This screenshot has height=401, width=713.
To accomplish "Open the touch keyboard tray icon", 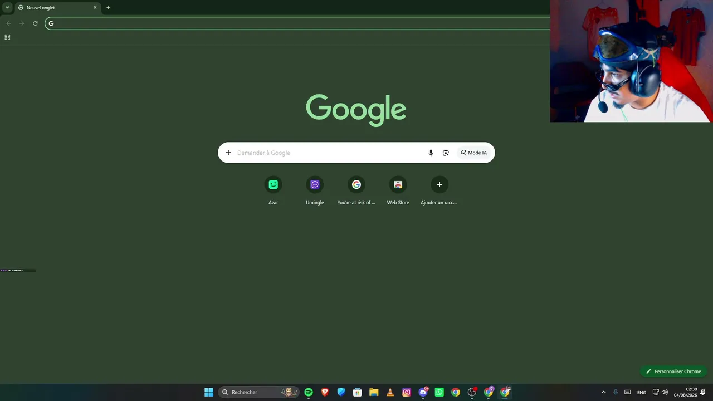I will click(628, 392).
